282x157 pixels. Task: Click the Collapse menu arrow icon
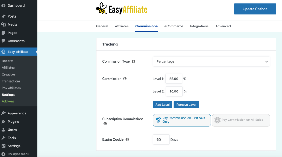point(3,154)
